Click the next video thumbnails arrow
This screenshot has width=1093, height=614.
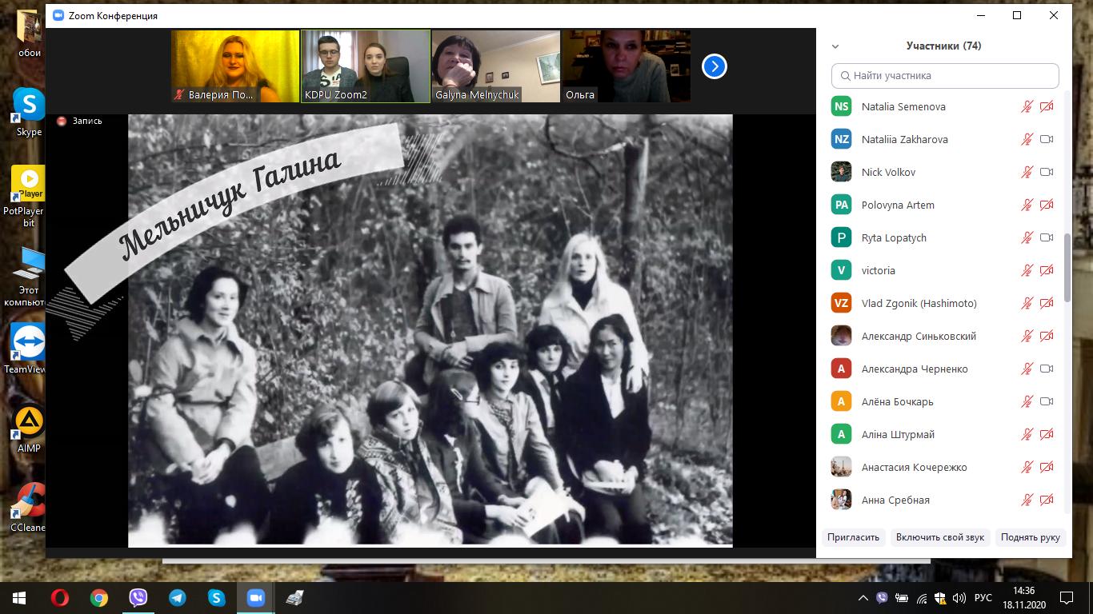pyautogui.click(x=714, y=66)
